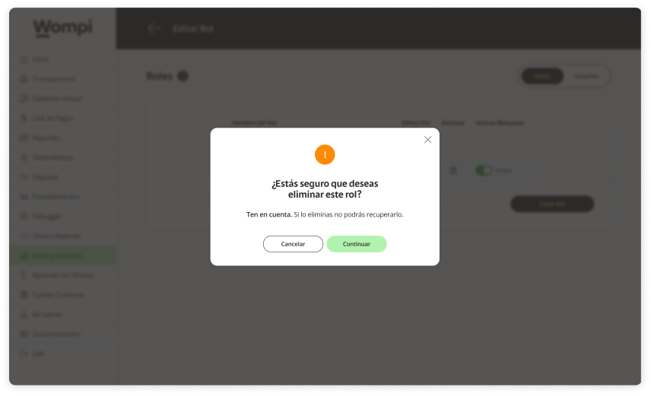Click the back arrow next to Editar Rol

154,29
